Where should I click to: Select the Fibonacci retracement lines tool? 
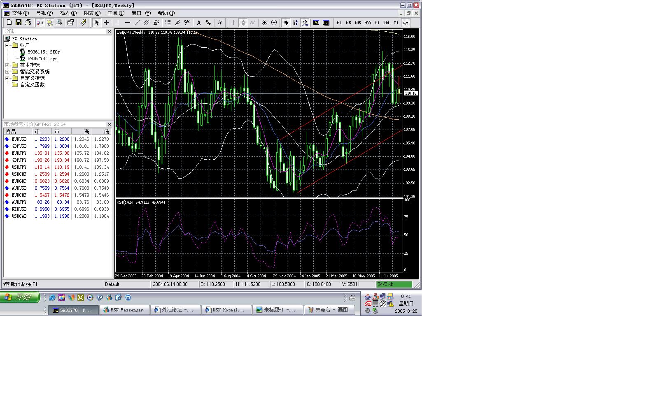168,23
